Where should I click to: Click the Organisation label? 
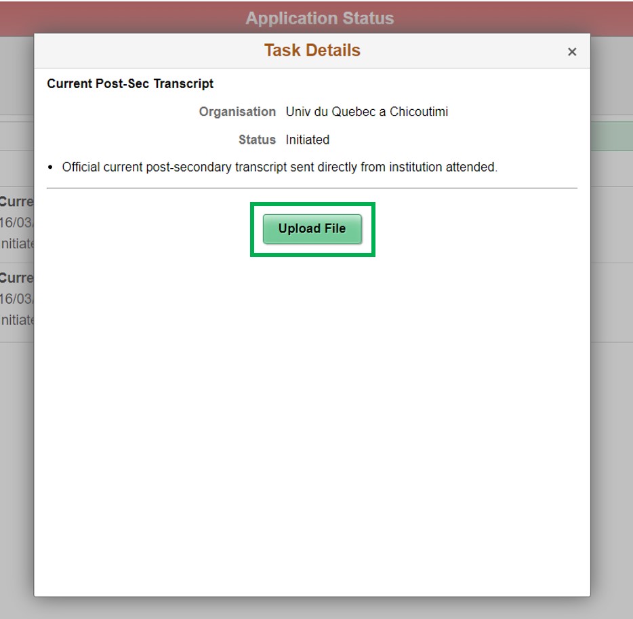[237, 111]
